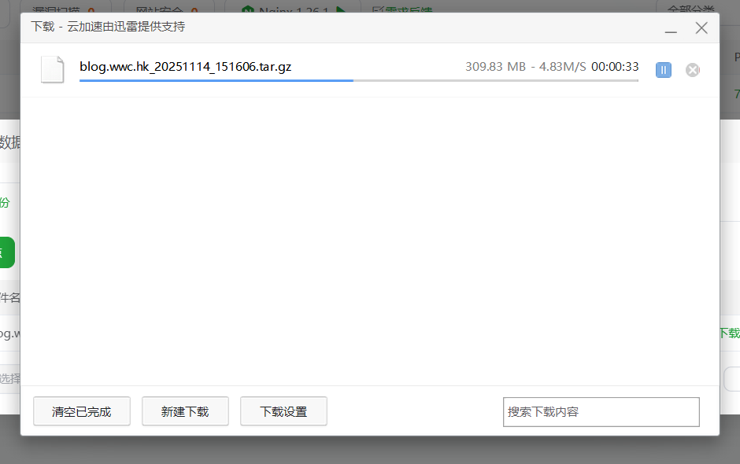Click the green 下载 link at right edge
The width and height of the screenshot is (740, 464).
(x=729, y=333)
